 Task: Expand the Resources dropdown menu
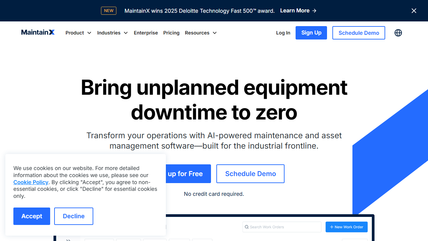point(201,33)
